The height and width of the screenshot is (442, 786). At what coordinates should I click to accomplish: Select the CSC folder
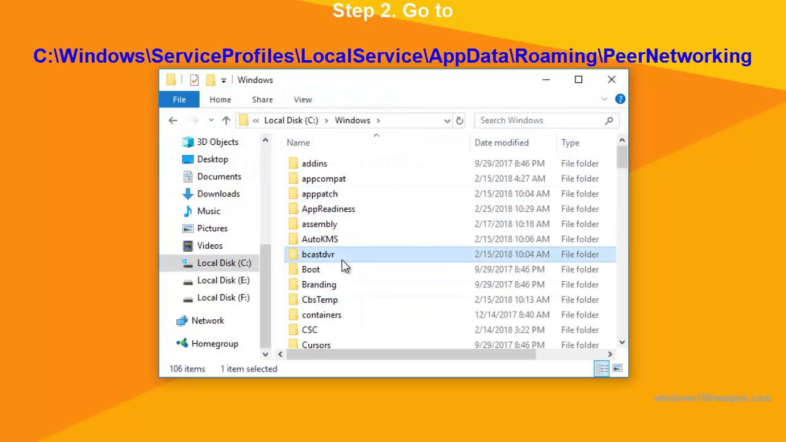point(309,330)
